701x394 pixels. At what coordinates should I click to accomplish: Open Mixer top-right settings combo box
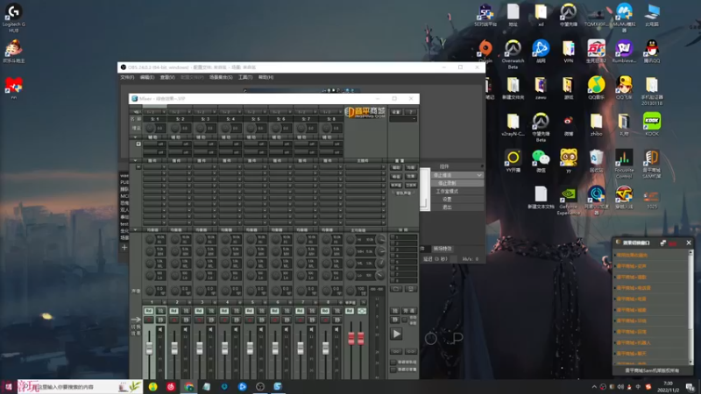(403, 119)
